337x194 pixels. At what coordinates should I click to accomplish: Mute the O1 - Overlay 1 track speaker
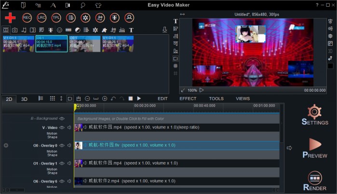69,163
